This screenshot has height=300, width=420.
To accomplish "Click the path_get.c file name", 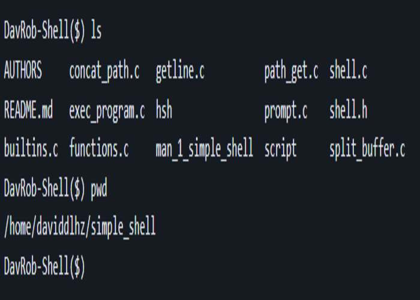I will point(291,72).
